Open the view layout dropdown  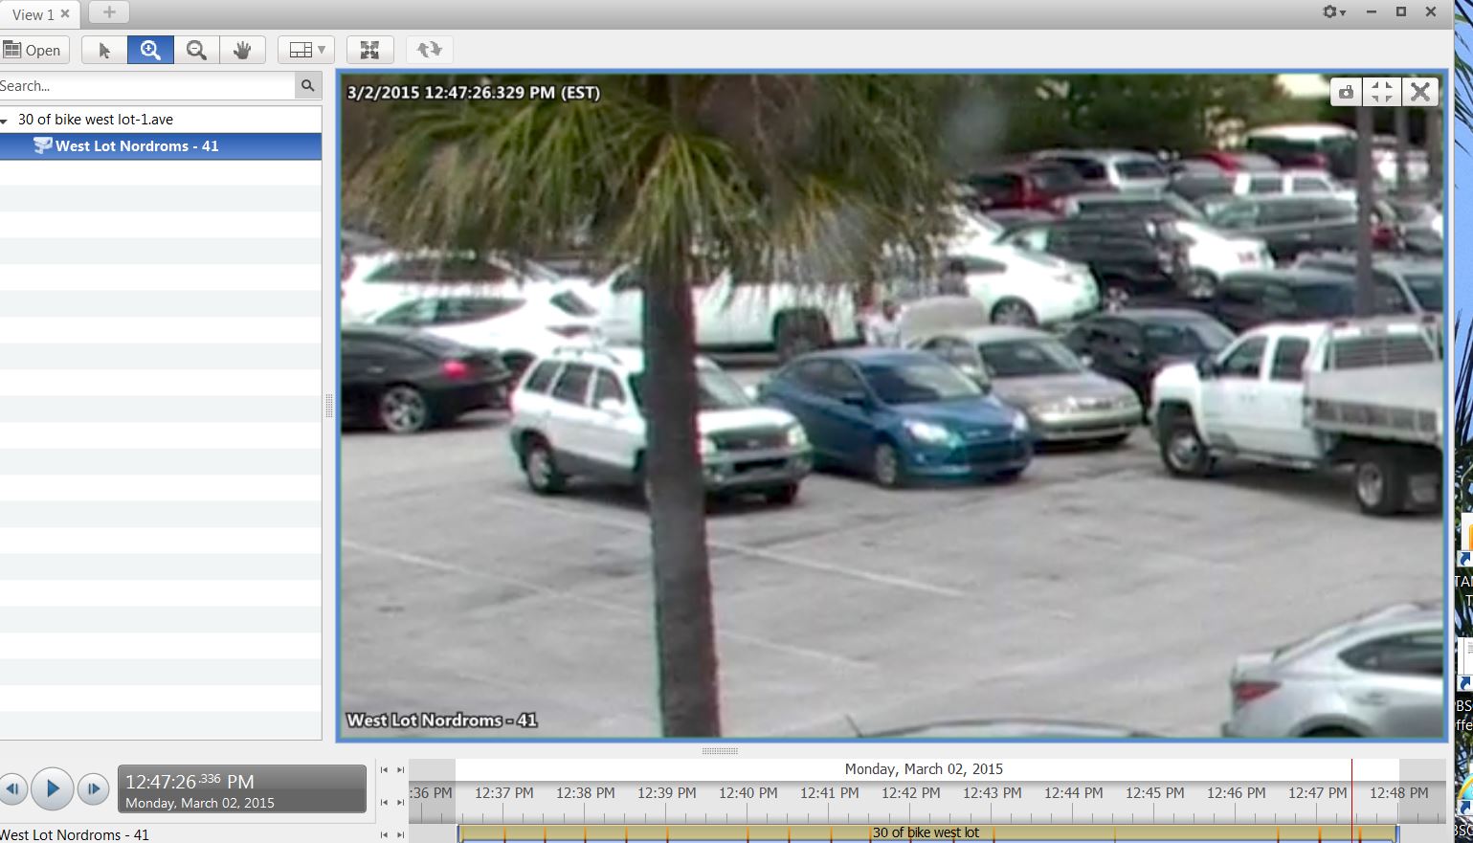(x=306, y=50)
